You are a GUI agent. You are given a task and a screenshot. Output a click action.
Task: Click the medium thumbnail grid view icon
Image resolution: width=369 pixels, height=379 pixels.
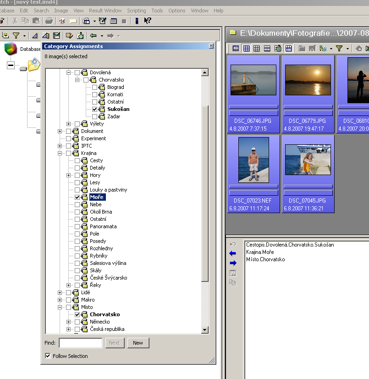[257, 49]
